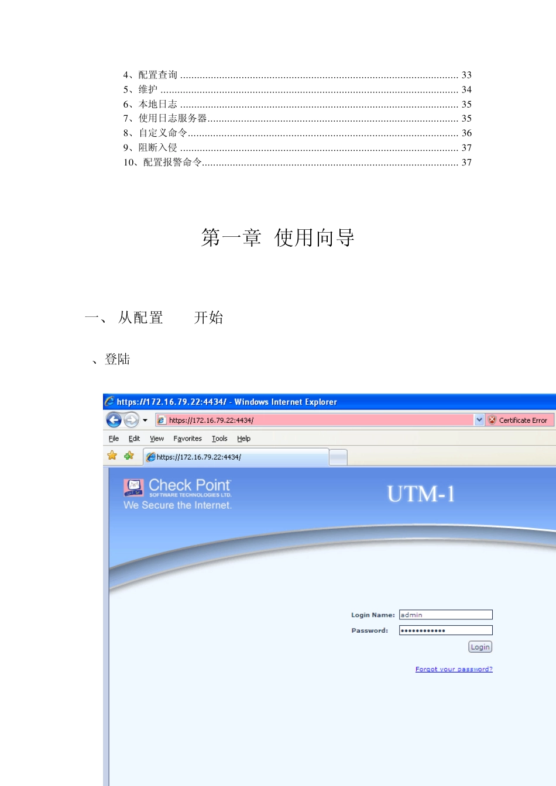556x786 pixels.
Task: Click the IE logo in title bar
Action: point(109,401)
